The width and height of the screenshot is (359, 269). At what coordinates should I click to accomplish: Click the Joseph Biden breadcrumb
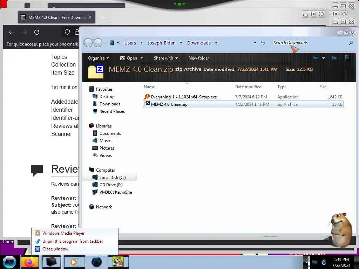coord(161,43)
